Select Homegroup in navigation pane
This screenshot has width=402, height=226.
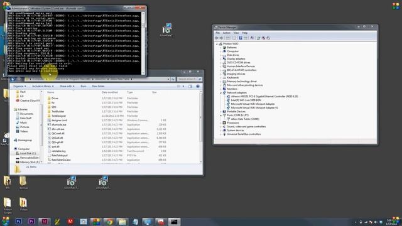click(25, 140)
